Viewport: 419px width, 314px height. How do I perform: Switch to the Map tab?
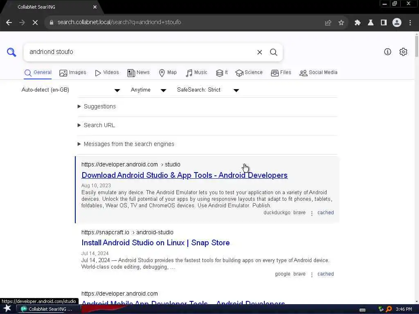(x=167, y=73)
